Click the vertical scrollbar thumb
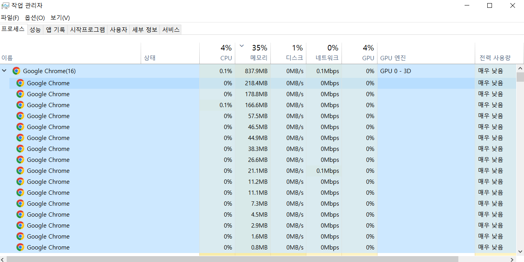The width and height of the screenshot is (524, 262). click(x=520, y=77)
